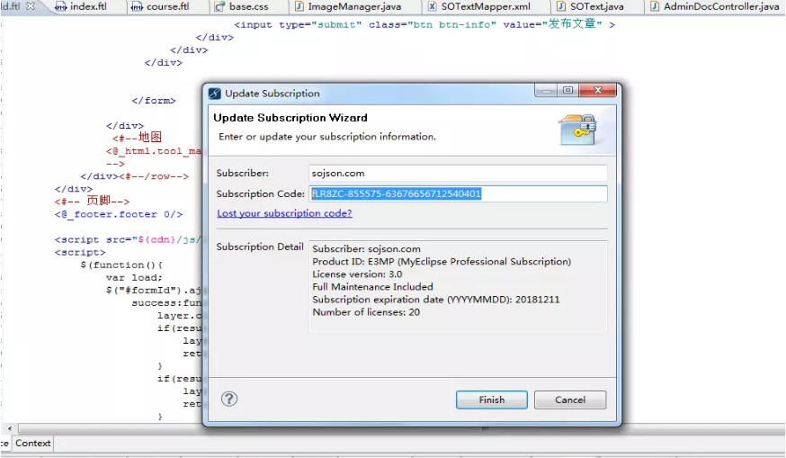The image size is (786, 458).
Task: Click the '<@_footer.footer 0/>' code line
Action: [119, 214]
